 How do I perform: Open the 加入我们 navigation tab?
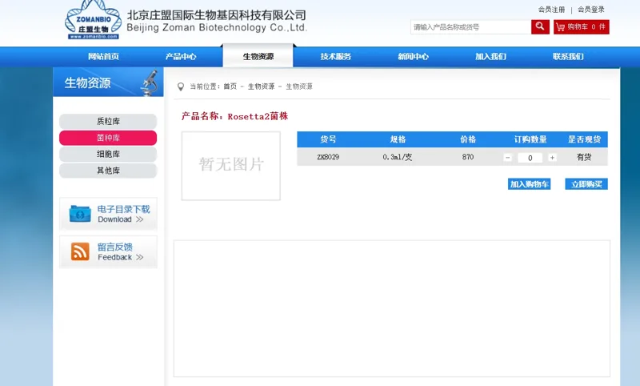[490, 56]
